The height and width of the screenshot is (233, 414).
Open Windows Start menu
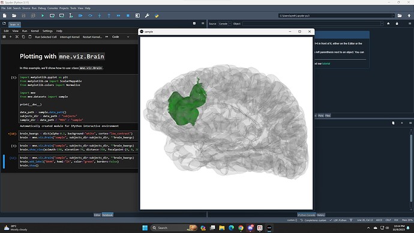(145, 228)
